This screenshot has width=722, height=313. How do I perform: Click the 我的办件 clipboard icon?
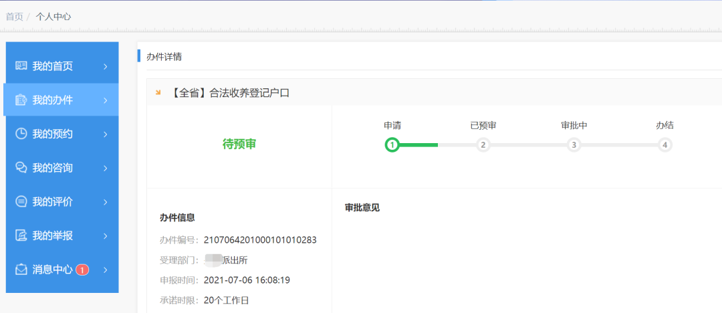21,100
